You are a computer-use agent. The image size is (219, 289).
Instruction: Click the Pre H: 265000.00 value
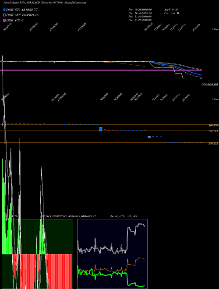(140, 13)
